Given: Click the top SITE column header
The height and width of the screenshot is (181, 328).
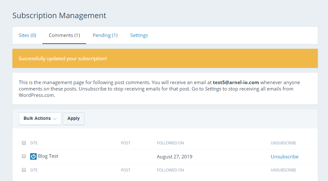Looking at the screenshot, I should pyautogui.click(x=34, y=143).
